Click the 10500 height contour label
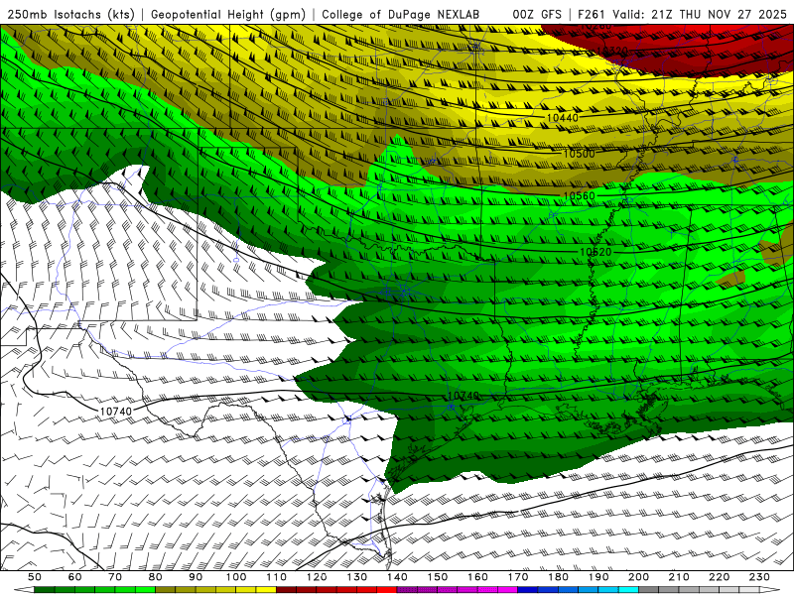 pyautogui.click(x=579, y=154)
